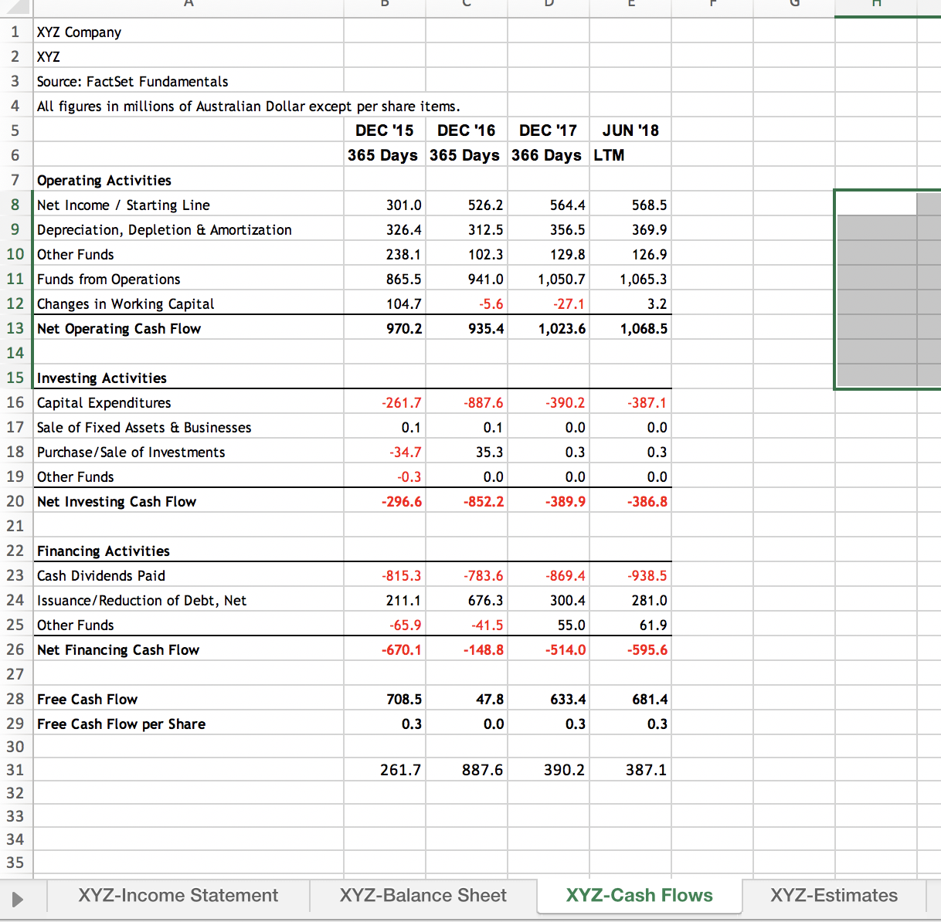Image resolution: width=941 pixels, height=922 pixels.
Task: Click the DEC '17 column heading cell
Action: tap(549, 130)
